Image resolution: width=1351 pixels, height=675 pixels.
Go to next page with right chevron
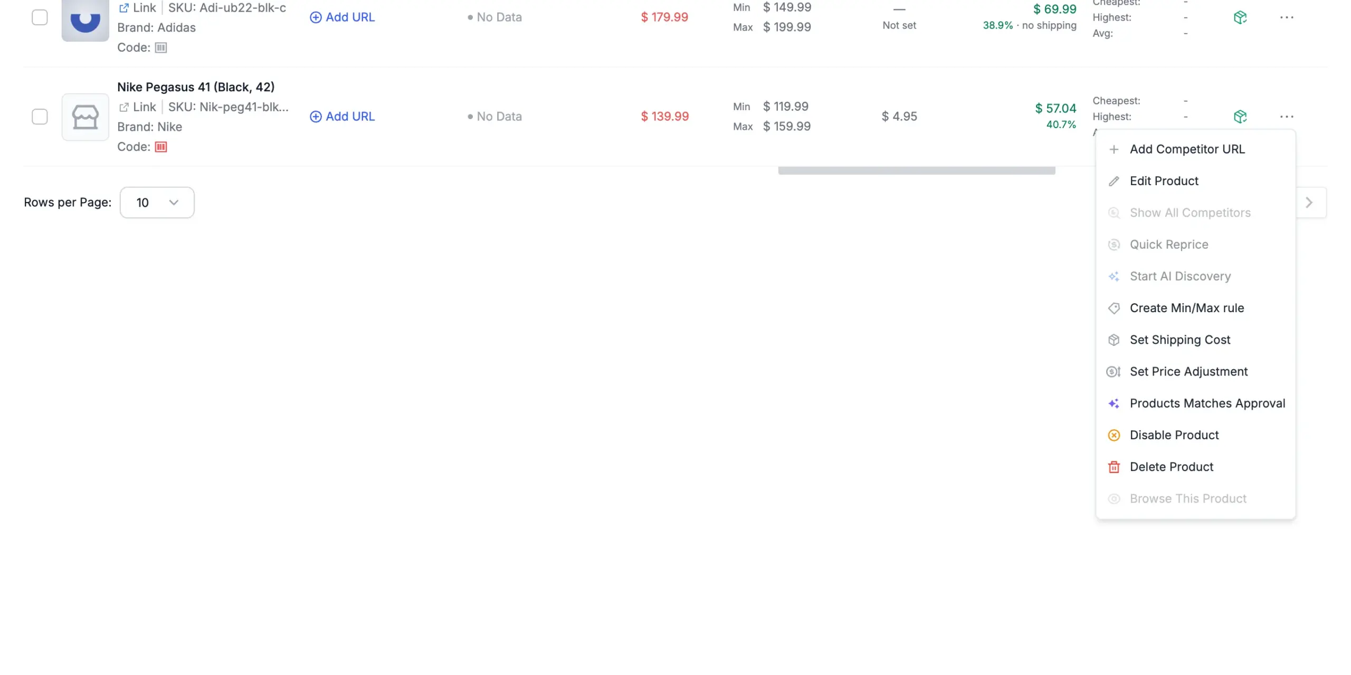tap(1310, 202)
